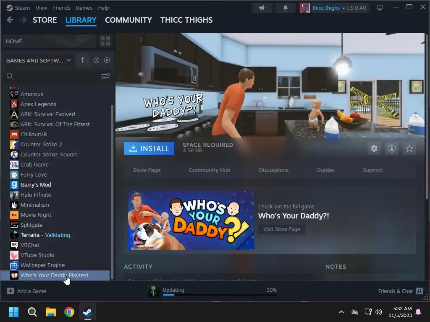This screenshot has height=322, width=430.
Task: Open the Games menu
Action: pyautogui.click(x=84, y=8)
